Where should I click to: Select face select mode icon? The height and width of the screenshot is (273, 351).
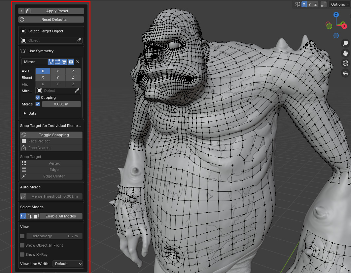click(x=36, y=216)
